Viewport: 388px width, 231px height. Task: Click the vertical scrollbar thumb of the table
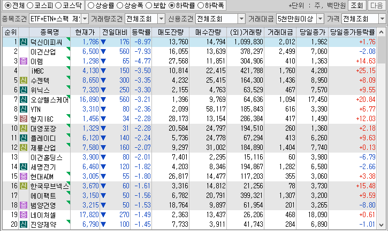pos(382,50)
